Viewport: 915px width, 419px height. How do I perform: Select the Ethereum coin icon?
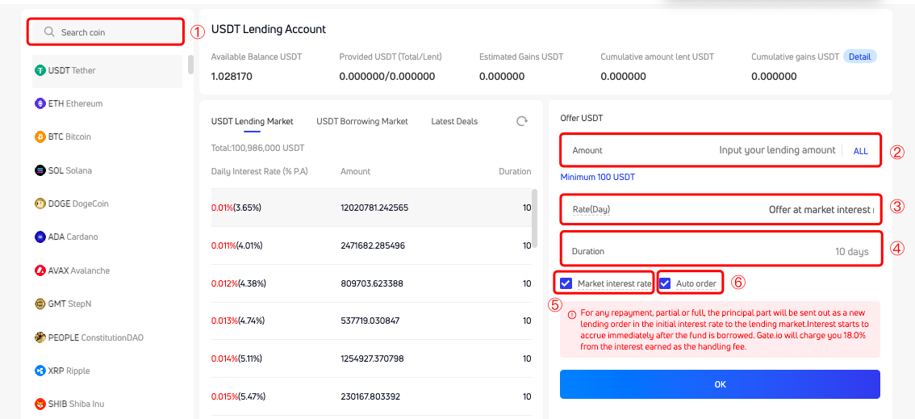pyautogui.click(x=40, y=103)
